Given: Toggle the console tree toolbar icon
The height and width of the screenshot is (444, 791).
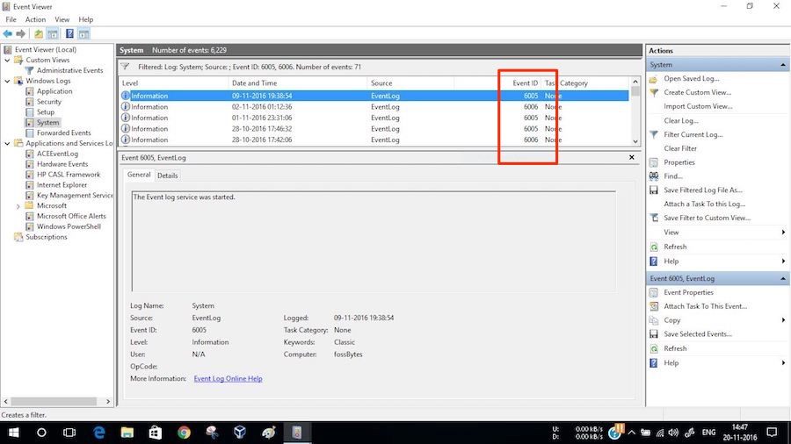Looking at the screenshot, I should coord(53,33).
